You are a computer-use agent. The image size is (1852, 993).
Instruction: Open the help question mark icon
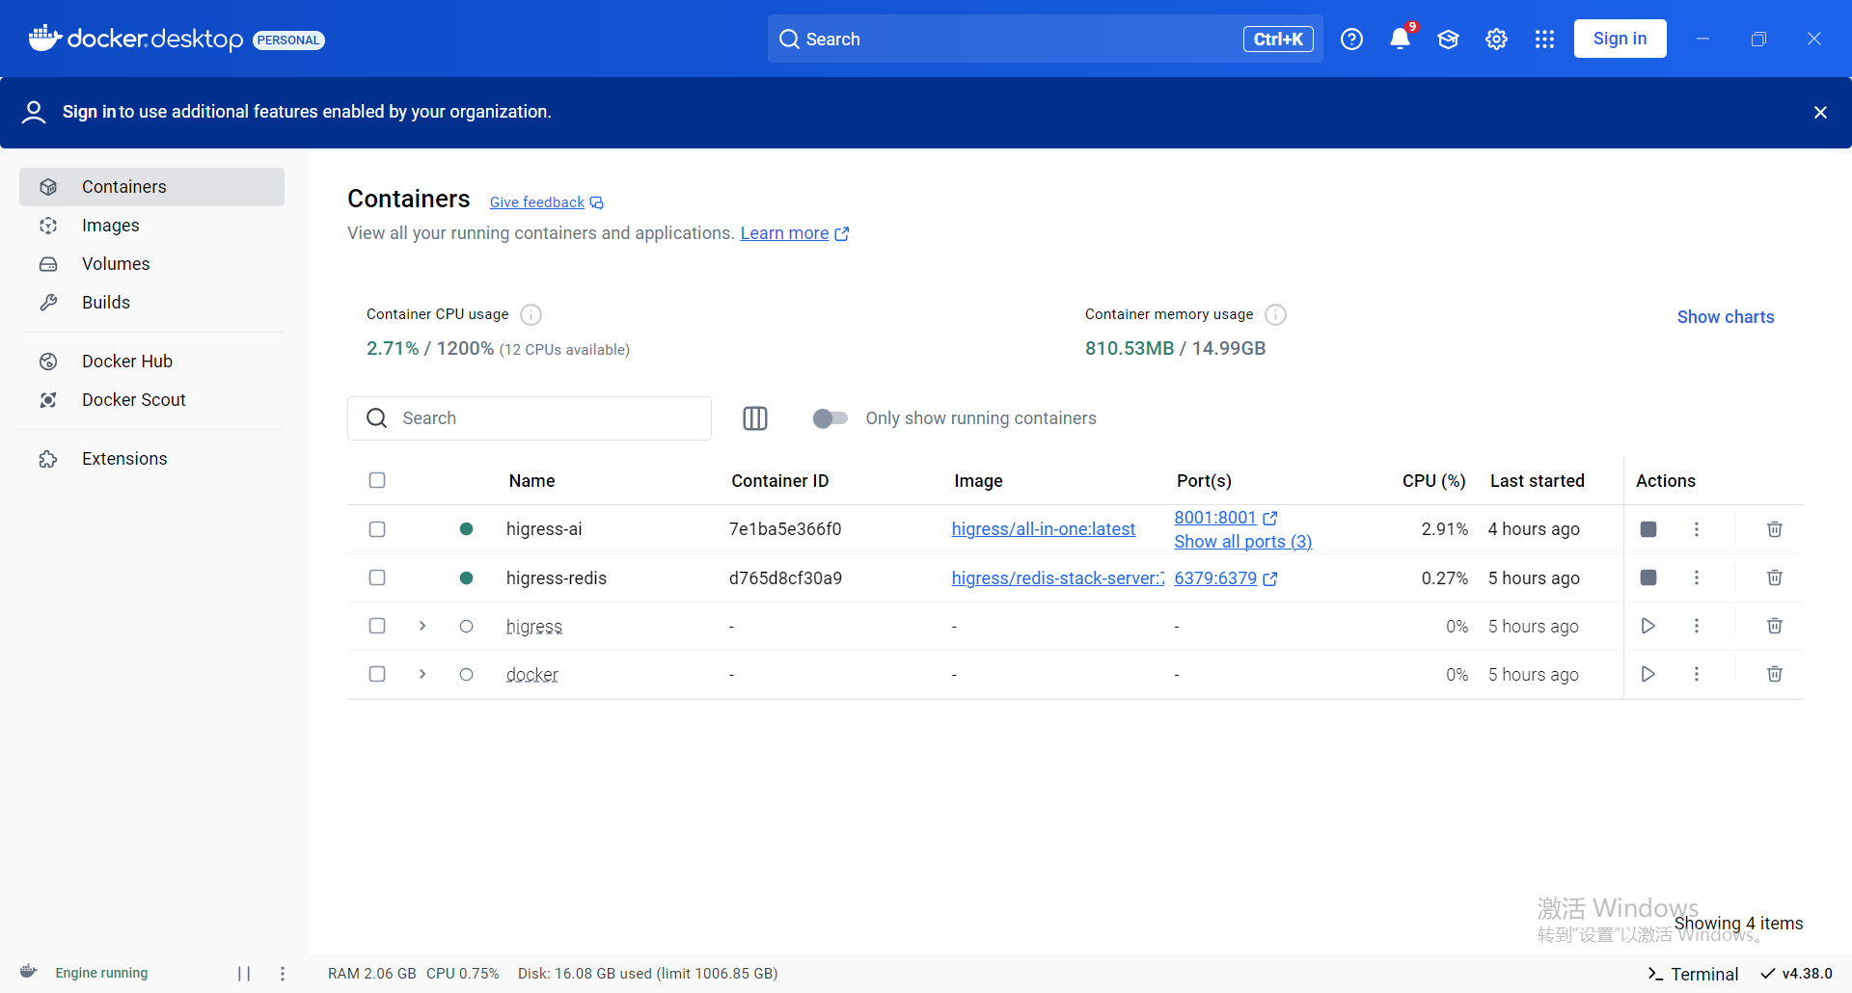click(1351, 40)
